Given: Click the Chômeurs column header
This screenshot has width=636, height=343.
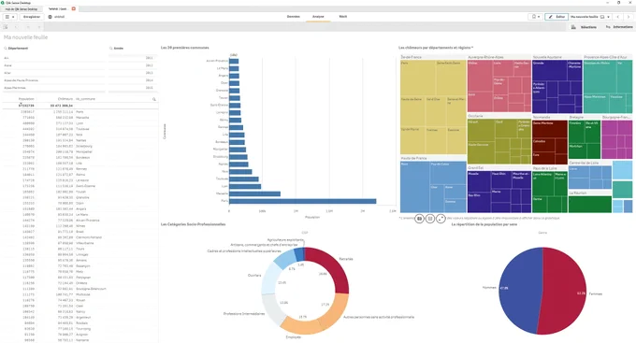Looking at the screenshot, I should [x=65, y=99].
